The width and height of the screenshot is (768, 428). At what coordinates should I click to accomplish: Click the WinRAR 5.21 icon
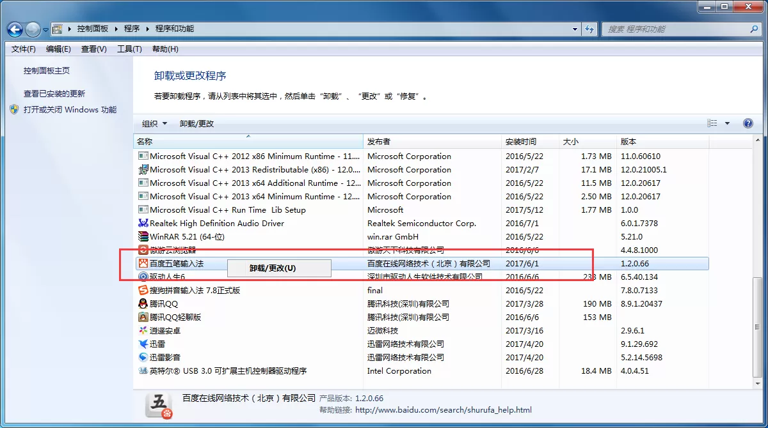[x=143, y=237]
